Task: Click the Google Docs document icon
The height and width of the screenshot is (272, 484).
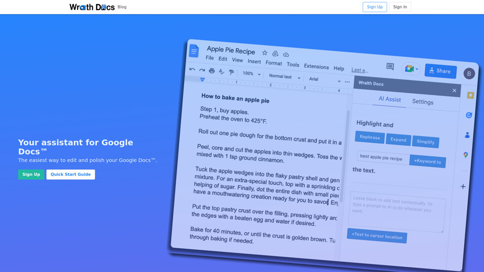Action: [194, 51]
